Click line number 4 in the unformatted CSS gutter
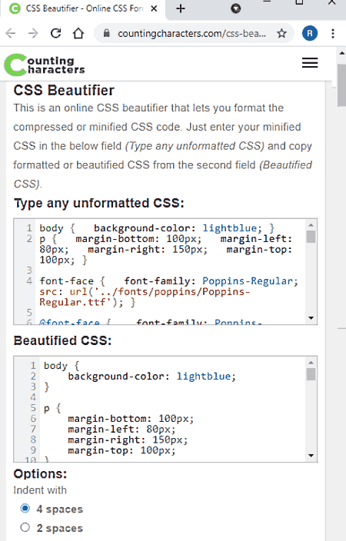The width and height of the screenshot is (346, 541). tap(29, 281)
